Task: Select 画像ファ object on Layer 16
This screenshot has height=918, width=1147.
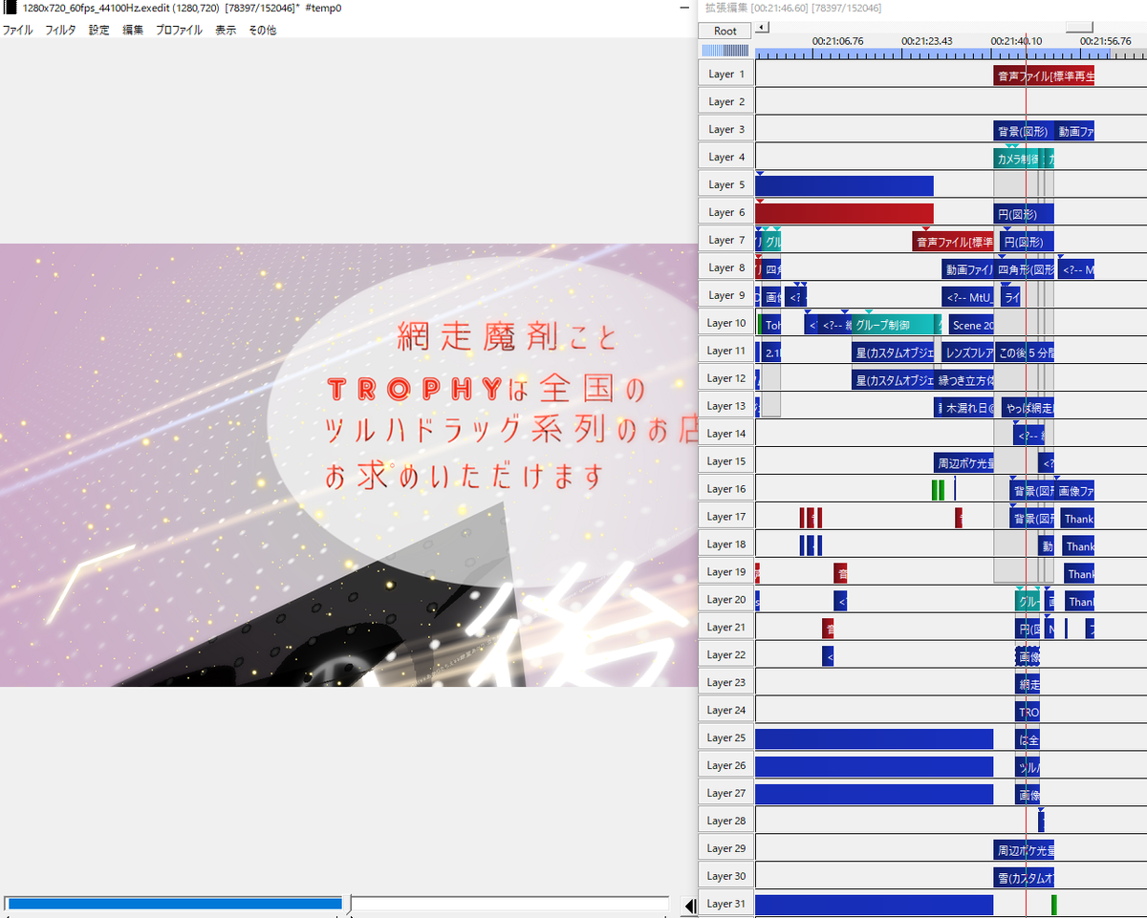Action: click(x=1074, y=492)
